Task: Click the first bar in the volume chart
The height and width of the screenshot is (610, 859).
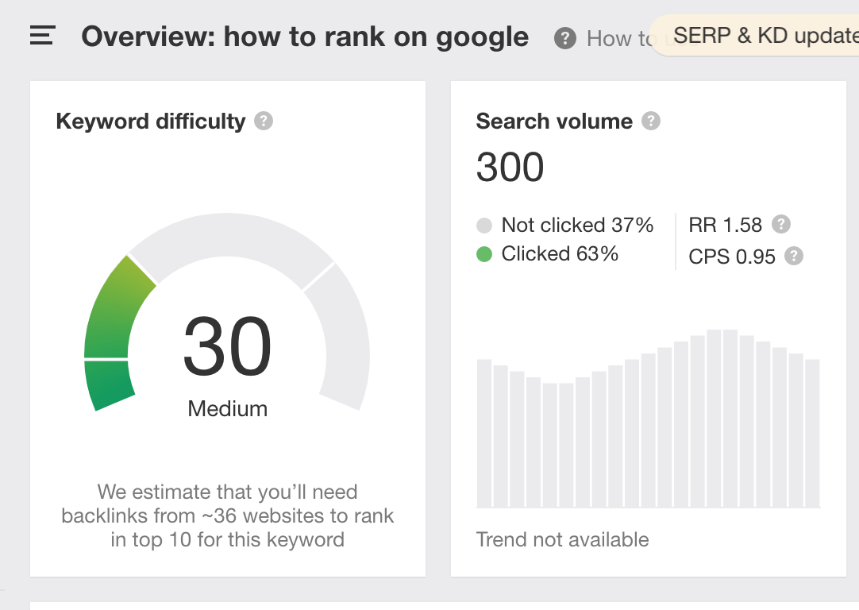Action: (x=484, y=433)
